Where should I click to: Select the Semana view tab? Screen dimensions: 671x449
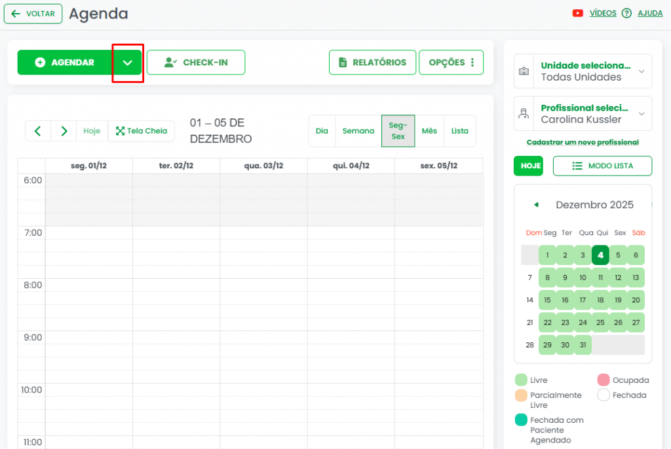point(358,131)
